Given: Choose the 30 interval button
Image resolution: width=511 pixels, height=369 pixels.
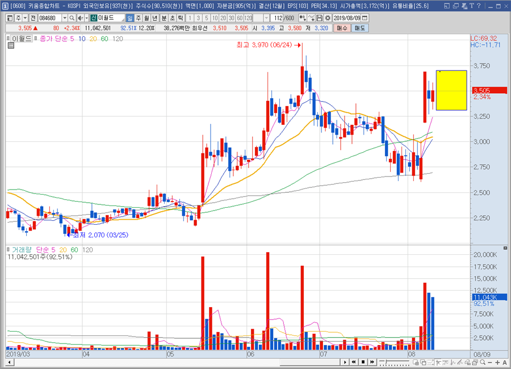Looking at the screenshot, I should click(232, 18).
